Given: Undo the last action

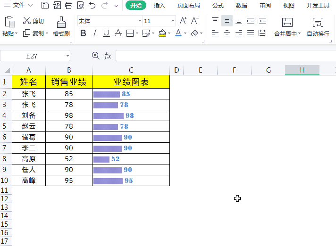Looking at the screenshot, I should pos(92,5).
